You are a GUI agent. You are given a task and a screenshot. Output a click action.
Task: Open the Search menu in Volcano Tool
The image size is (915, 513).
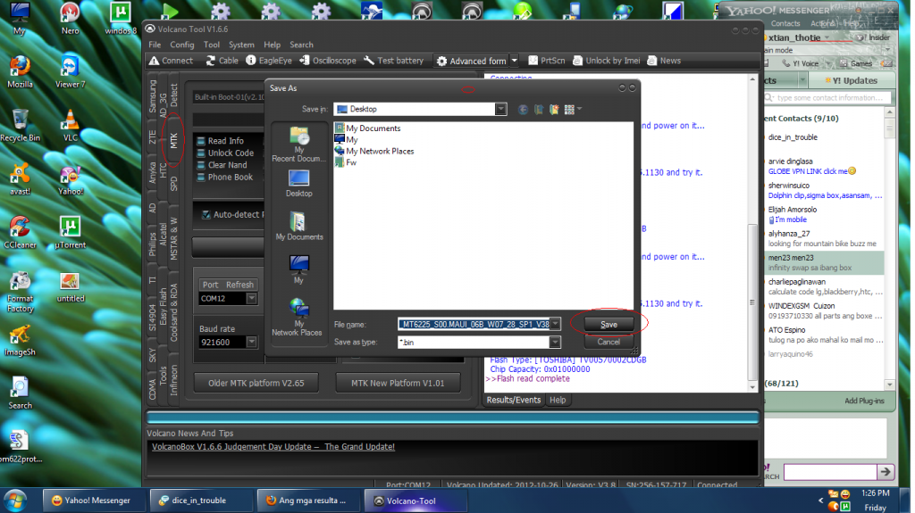pos(301,45)
